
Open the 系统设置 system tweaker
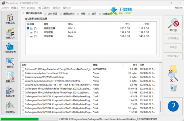(10, 92)
